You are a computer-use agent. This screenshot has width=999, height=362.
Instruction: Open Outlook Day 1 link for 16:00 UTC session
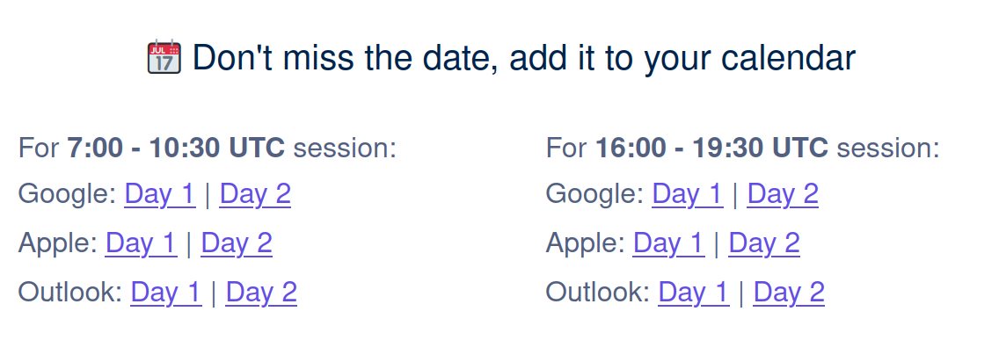pyautogui.click(x=693, y=292)
